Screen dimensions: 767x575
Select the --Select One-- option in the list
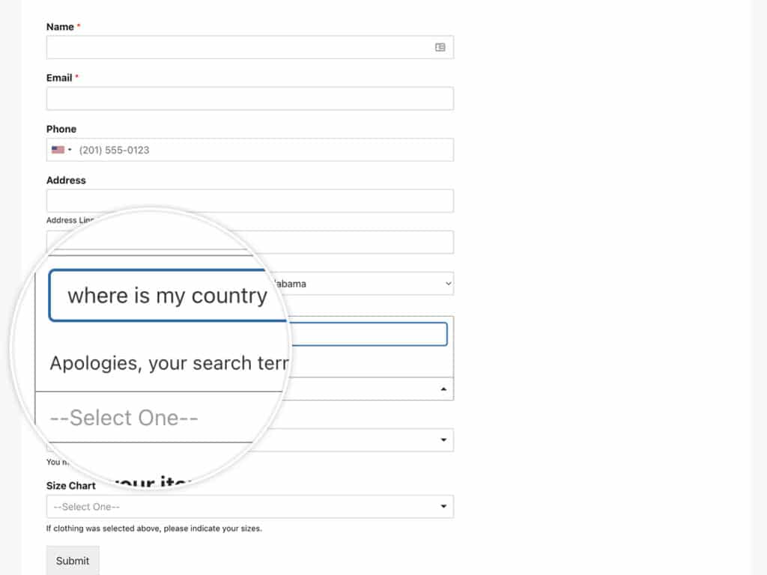click(x=122, y=417)
